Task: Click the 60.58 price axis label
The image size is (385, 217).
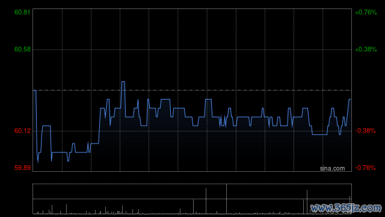Action: click(x=22, y=49)
